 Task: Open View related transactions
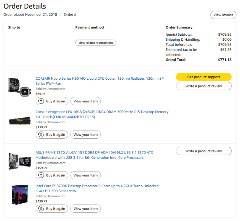click(95, 43)
